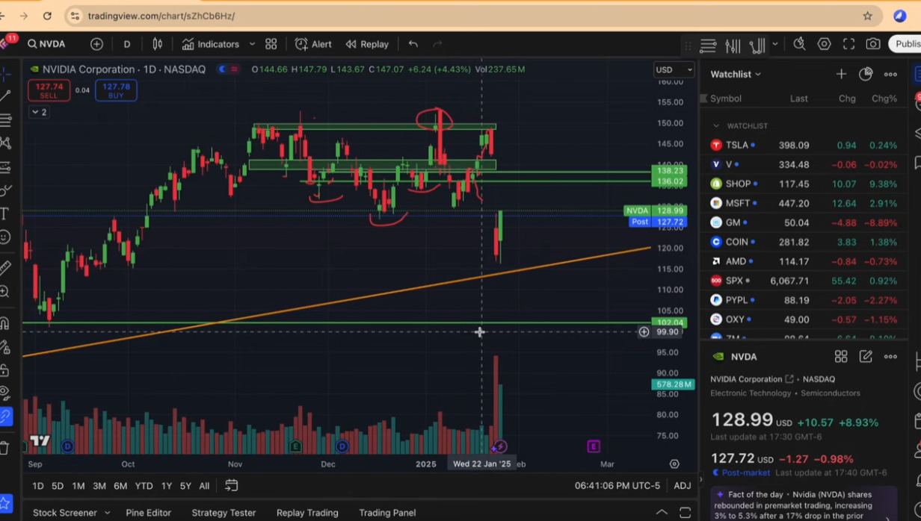Open chart settings hexagon icon
Screen dimensions: 921x521
[x=824, y=44]
